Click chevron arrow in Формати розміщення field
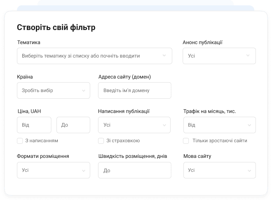This screenshot has height=215, width=272. click(84, 170)
